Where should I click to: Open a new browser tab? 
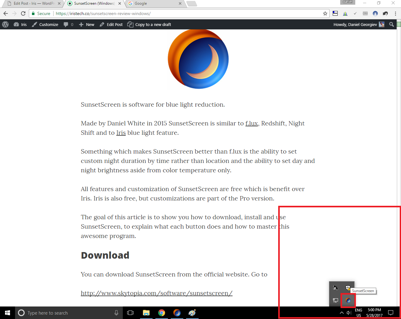pyautogui.click(x=192, y=3)
